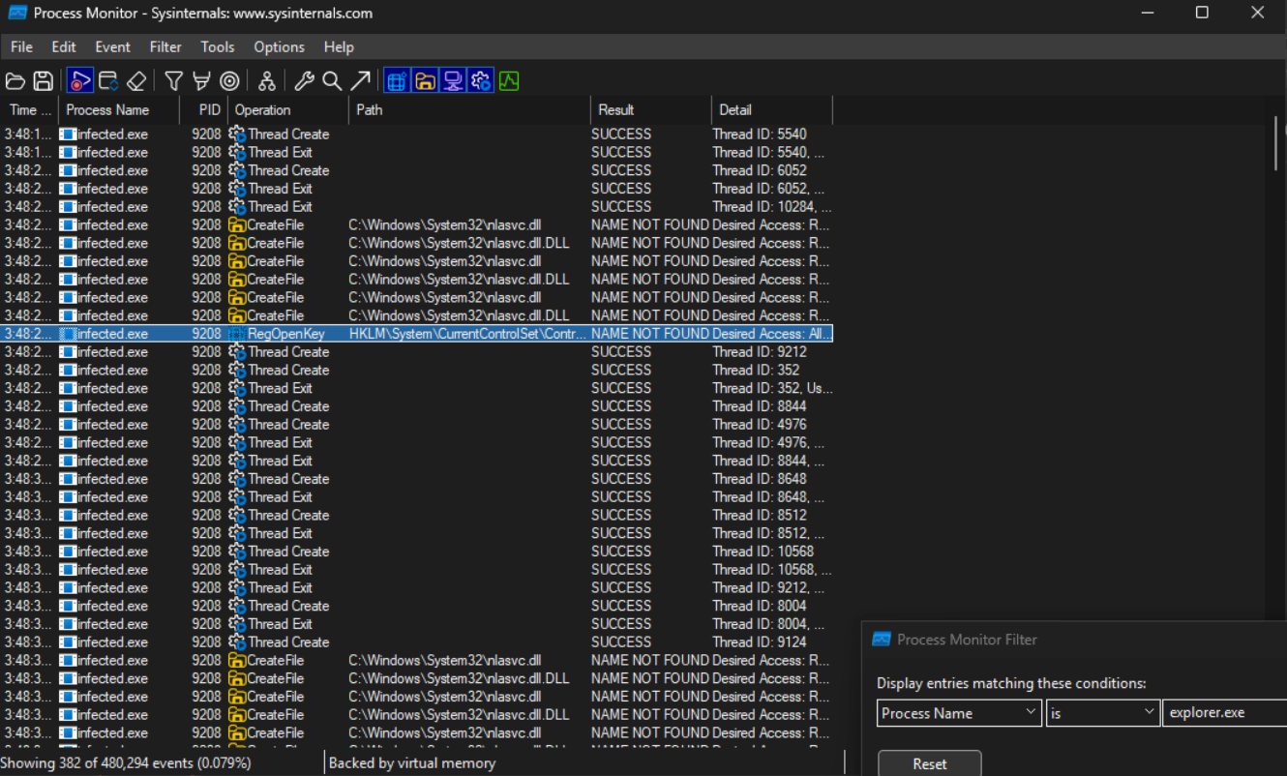Click the Process Name column header
The width and height of the screenshot is (1287, 776).
119,109
